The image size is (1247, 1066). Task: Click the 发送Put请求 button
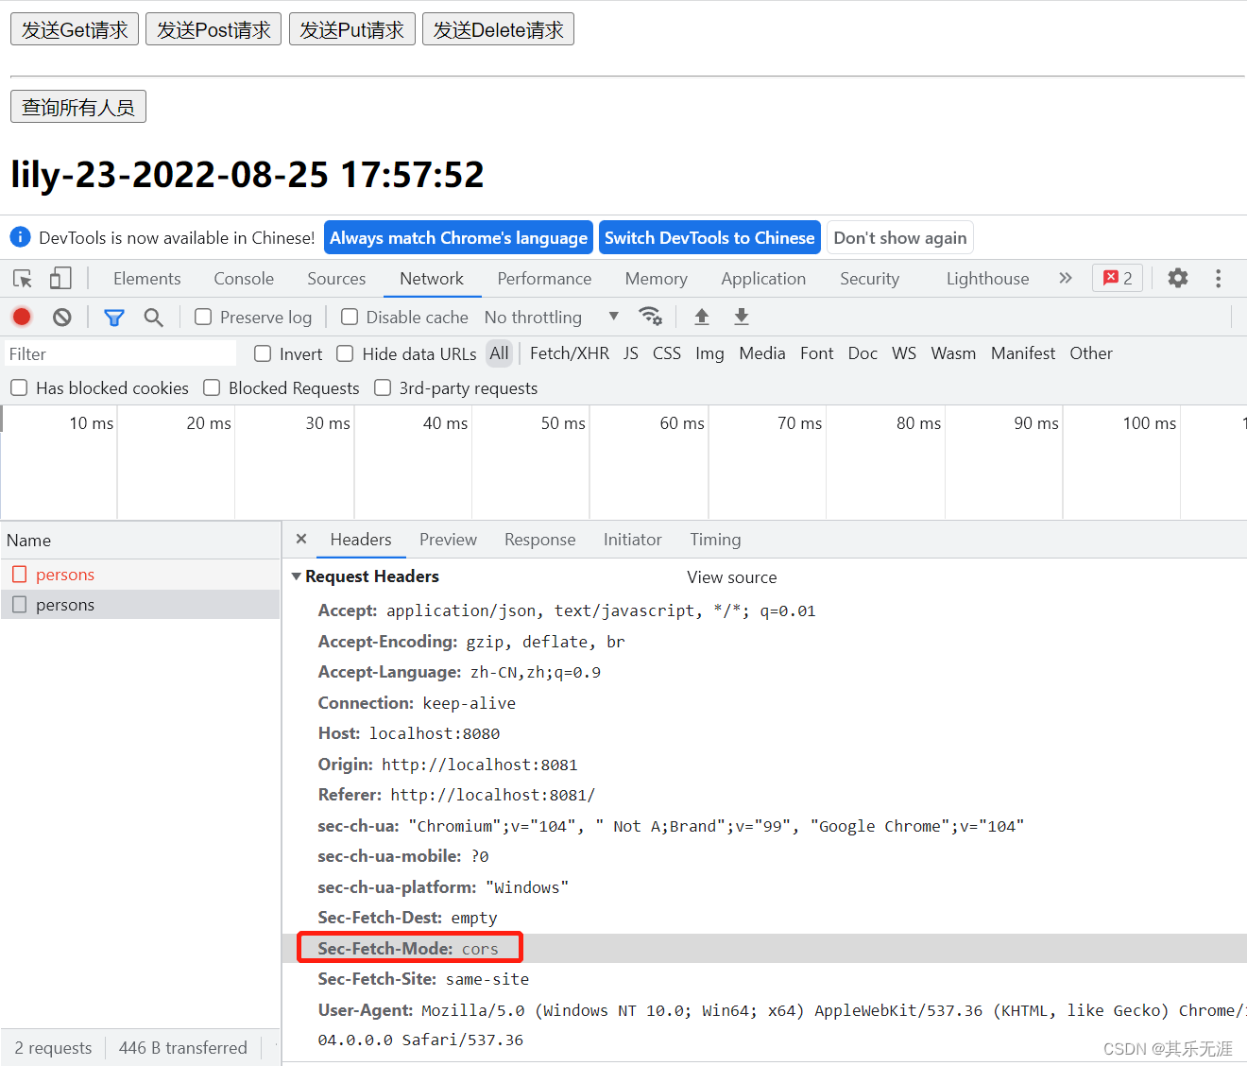[x=351, y=29]
